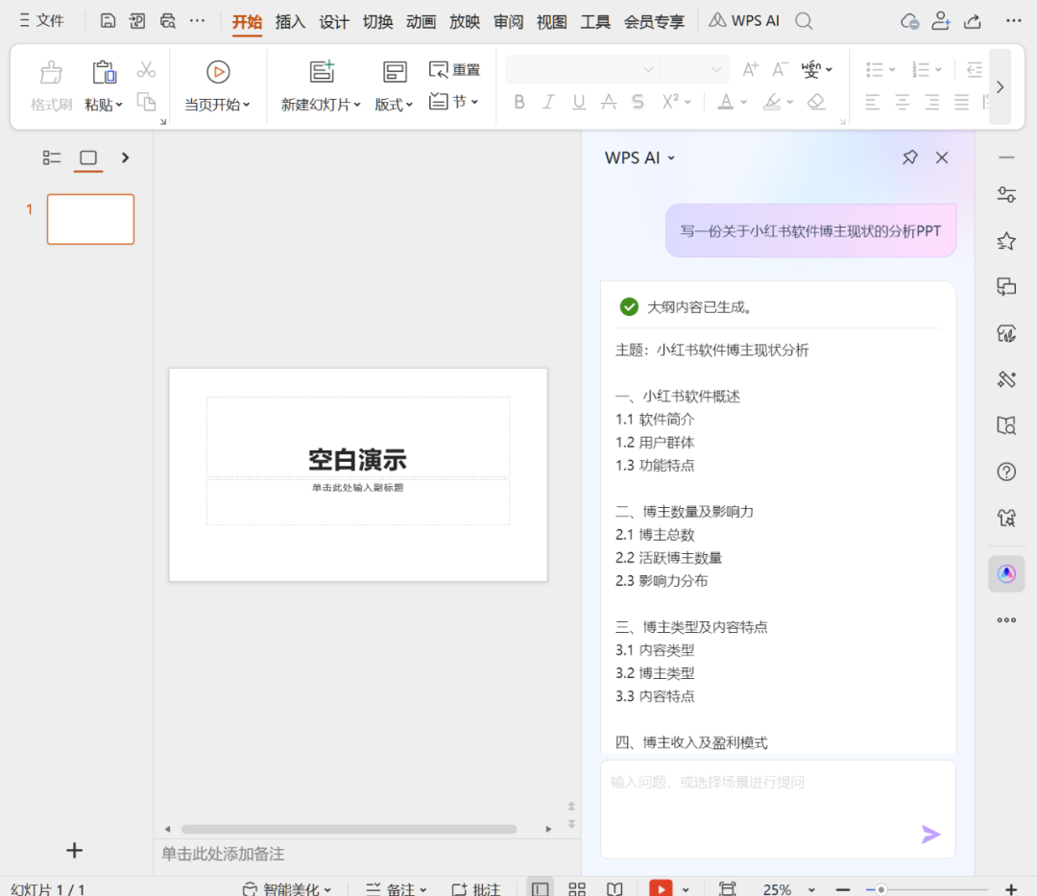Pin the WPS AI panel

[x=910, y=157]
